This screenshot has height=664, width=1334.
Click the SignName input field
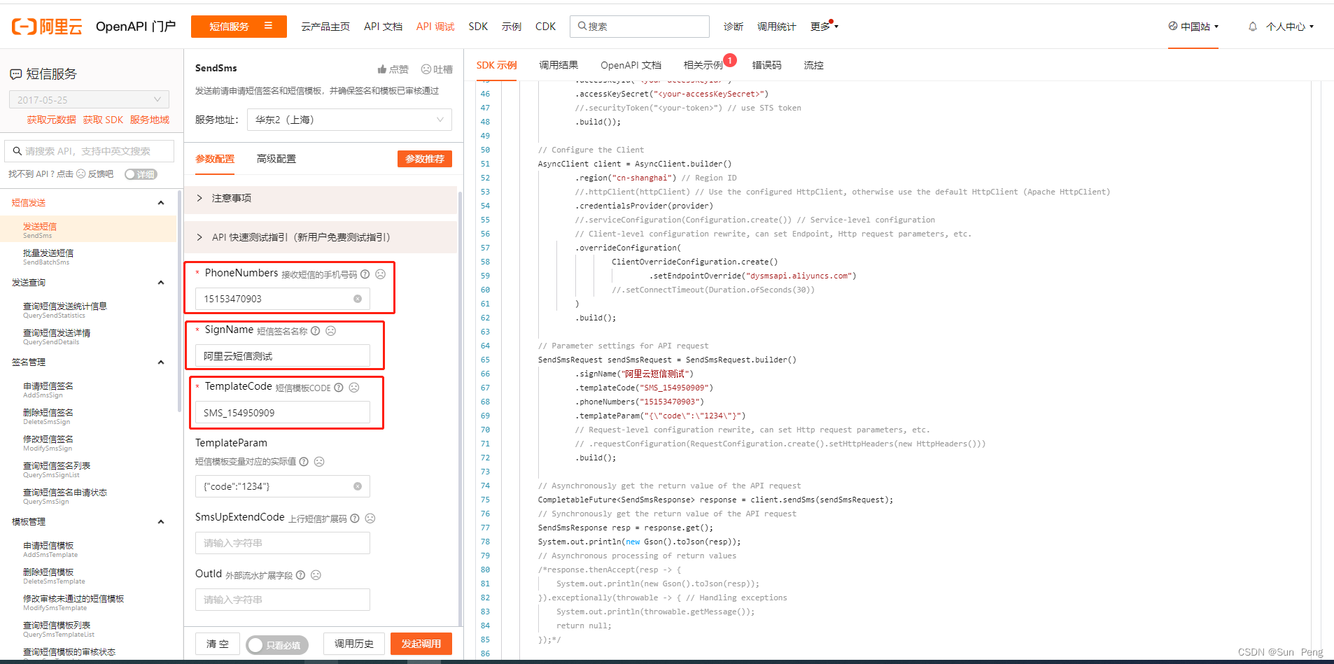click(283, 356)
